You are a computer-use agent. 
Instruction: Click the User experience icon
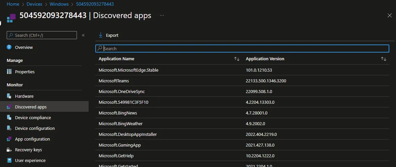9,160
